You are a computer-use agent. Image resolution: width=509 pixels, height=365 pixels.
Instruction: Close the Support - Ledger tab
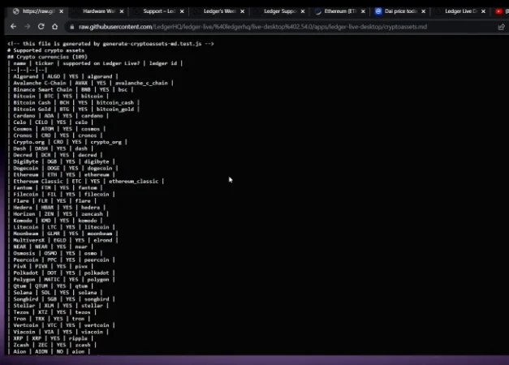pyautogui.click(x=182, y=11)
